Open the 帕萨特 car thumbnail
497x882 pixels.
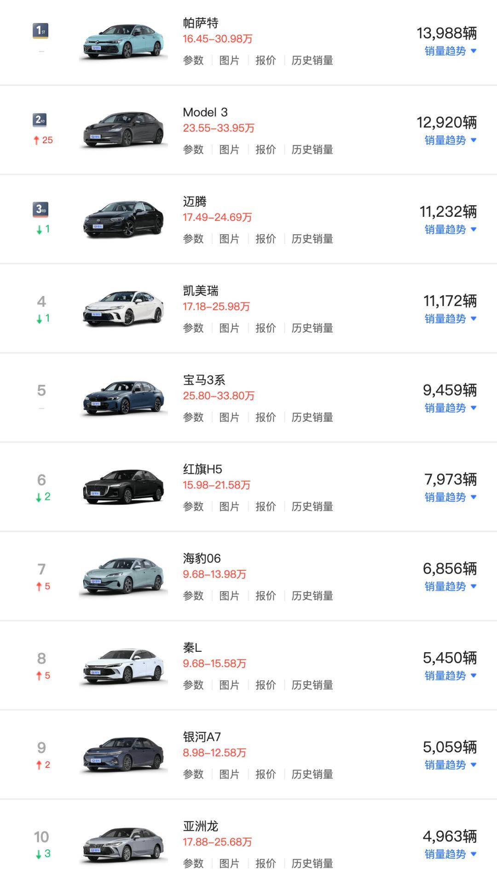point(123,42)
